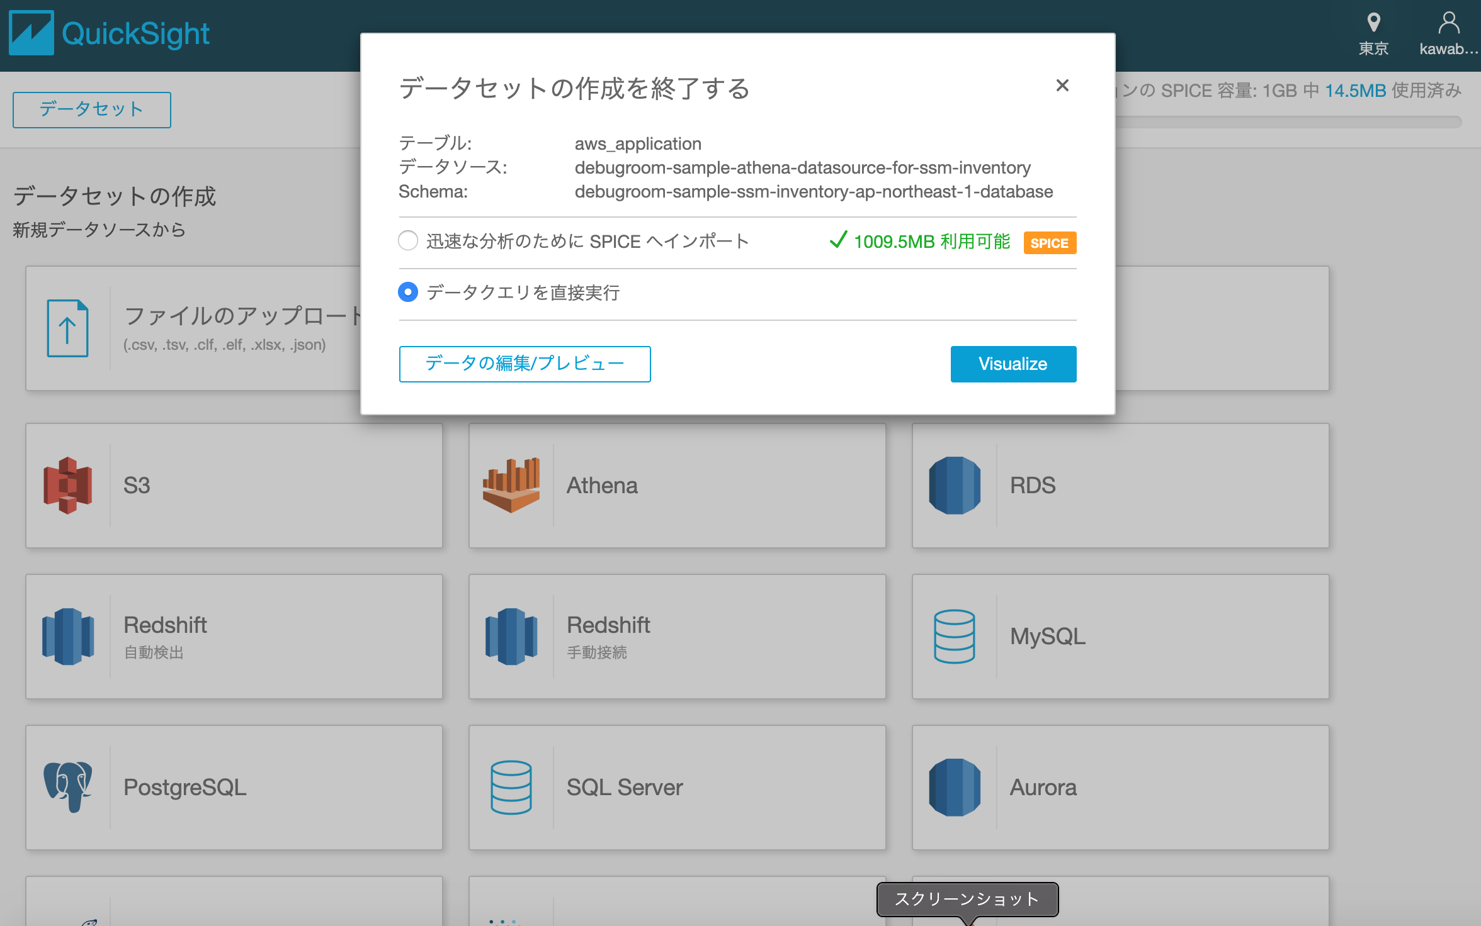Click Redshift 手動接続 icon
The image size is (1481, 926).
coord(511,637)
